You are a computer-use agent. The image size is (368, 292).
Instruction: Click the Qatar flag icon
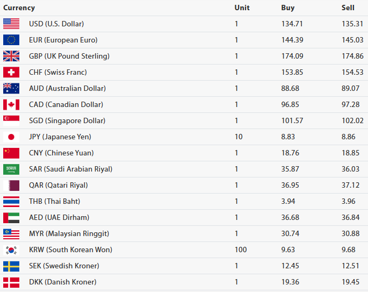point(11,185)
